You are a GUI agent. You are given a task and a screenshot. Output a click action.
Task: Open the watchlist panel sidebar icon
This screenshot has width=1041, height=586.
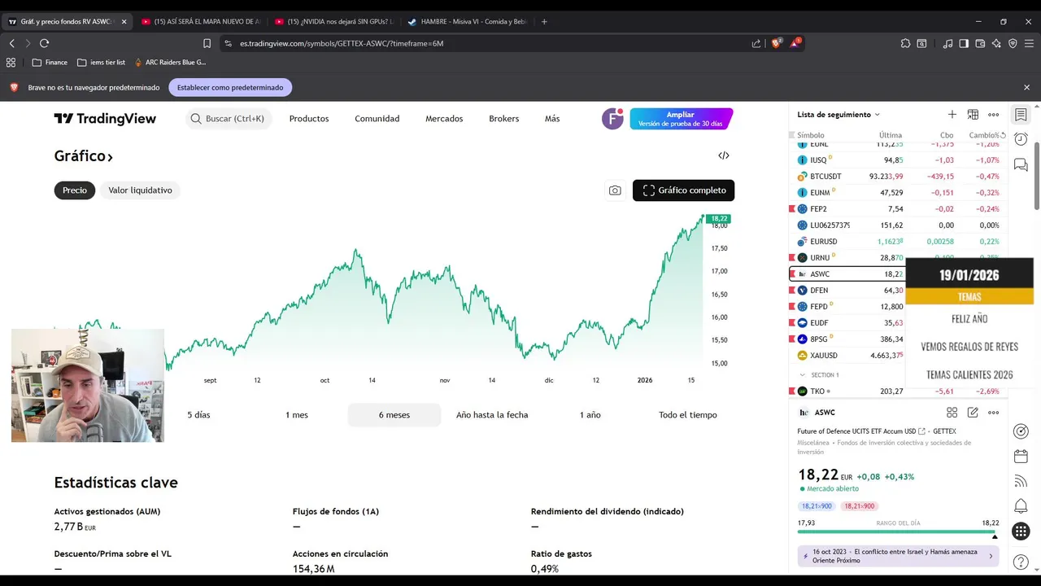pos(1021,115)
